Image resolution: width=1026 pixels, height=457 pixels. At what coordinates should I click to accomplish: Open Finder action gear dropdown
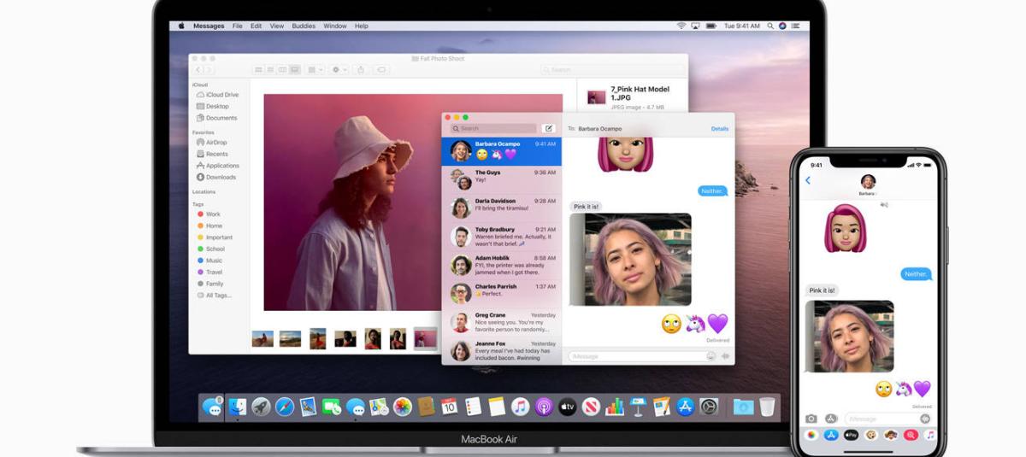pyautogui.click(x=339, y=70)
